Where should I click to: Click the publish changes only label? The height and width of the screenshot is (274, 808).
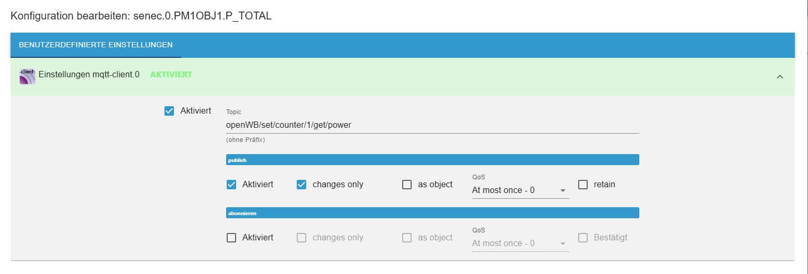(338, 185)
